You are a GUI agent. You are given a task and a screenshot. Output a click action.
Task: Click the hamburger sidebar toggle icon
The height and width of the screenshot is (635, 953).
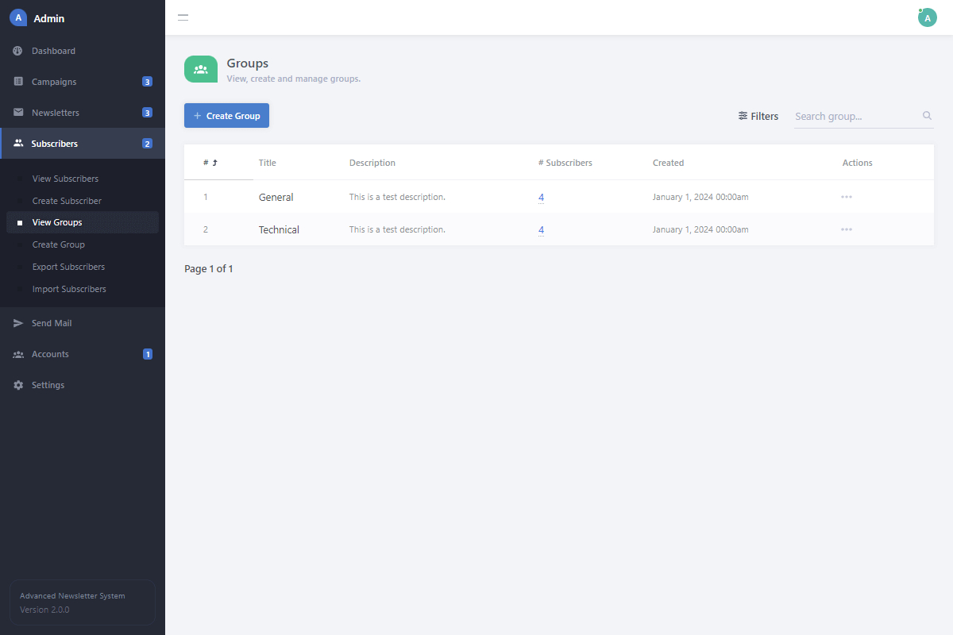183,17
